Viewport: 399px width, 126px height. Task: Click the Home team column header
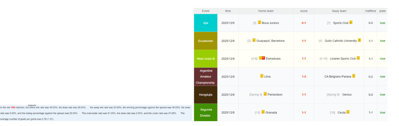tap(266, 11)
